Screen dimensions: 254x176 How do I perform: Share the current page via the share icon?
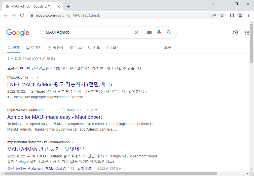tap(214, 15)
